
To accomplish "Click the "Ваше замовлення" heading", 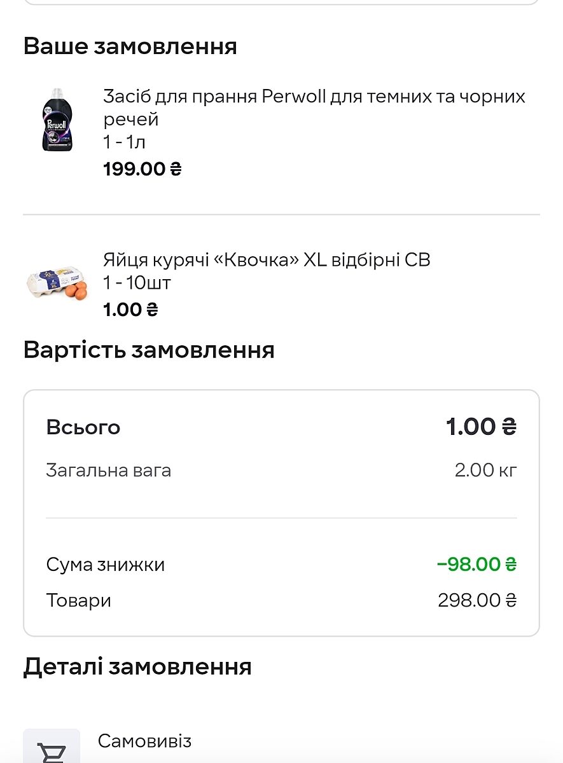I will tap(130, 46).
